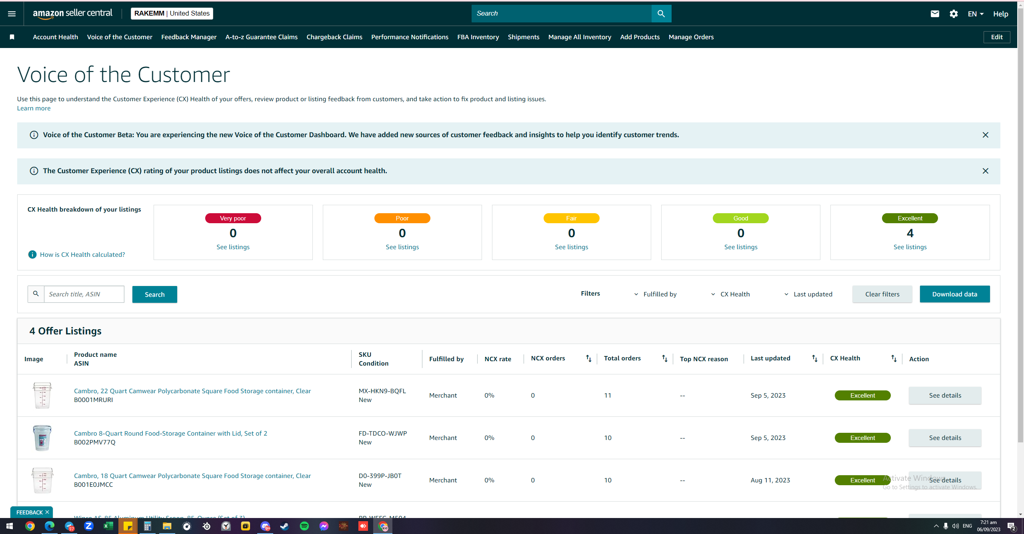Open Chargeback Claims in the nav bar
Image resolution: width=1024 pixels, height=534 pixels.
tap(334, 37)
